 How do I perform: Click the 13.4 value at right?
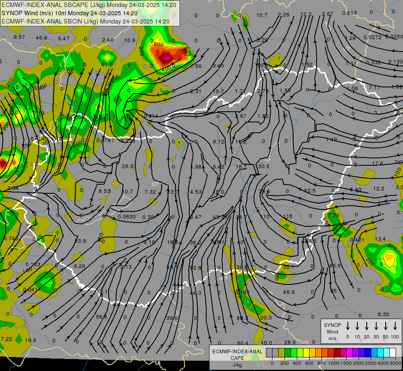point(380,239)
